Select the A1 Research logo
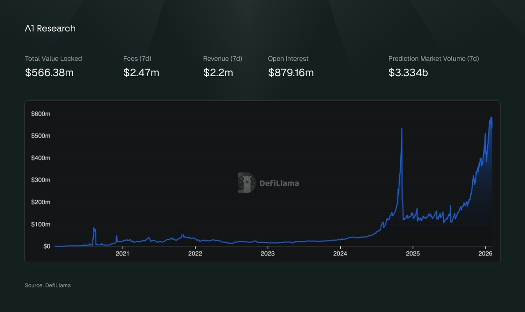Screen dimensions: 525x312 [x=50, y=28]
